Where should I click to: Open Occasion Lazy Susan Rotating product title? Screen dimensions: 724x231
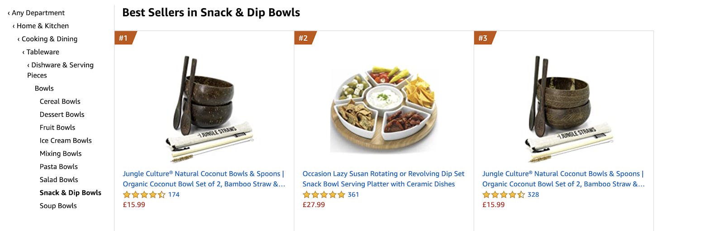(383, 179)
